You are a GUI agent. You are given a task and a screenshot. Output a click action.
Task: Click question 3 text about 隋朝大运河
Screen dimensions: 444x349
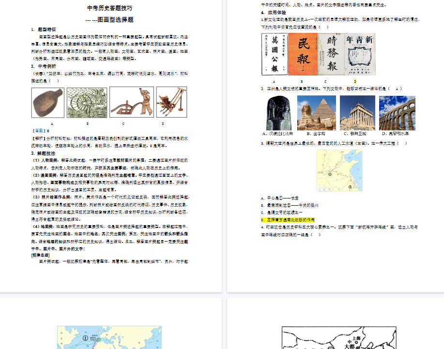point(334,143)
